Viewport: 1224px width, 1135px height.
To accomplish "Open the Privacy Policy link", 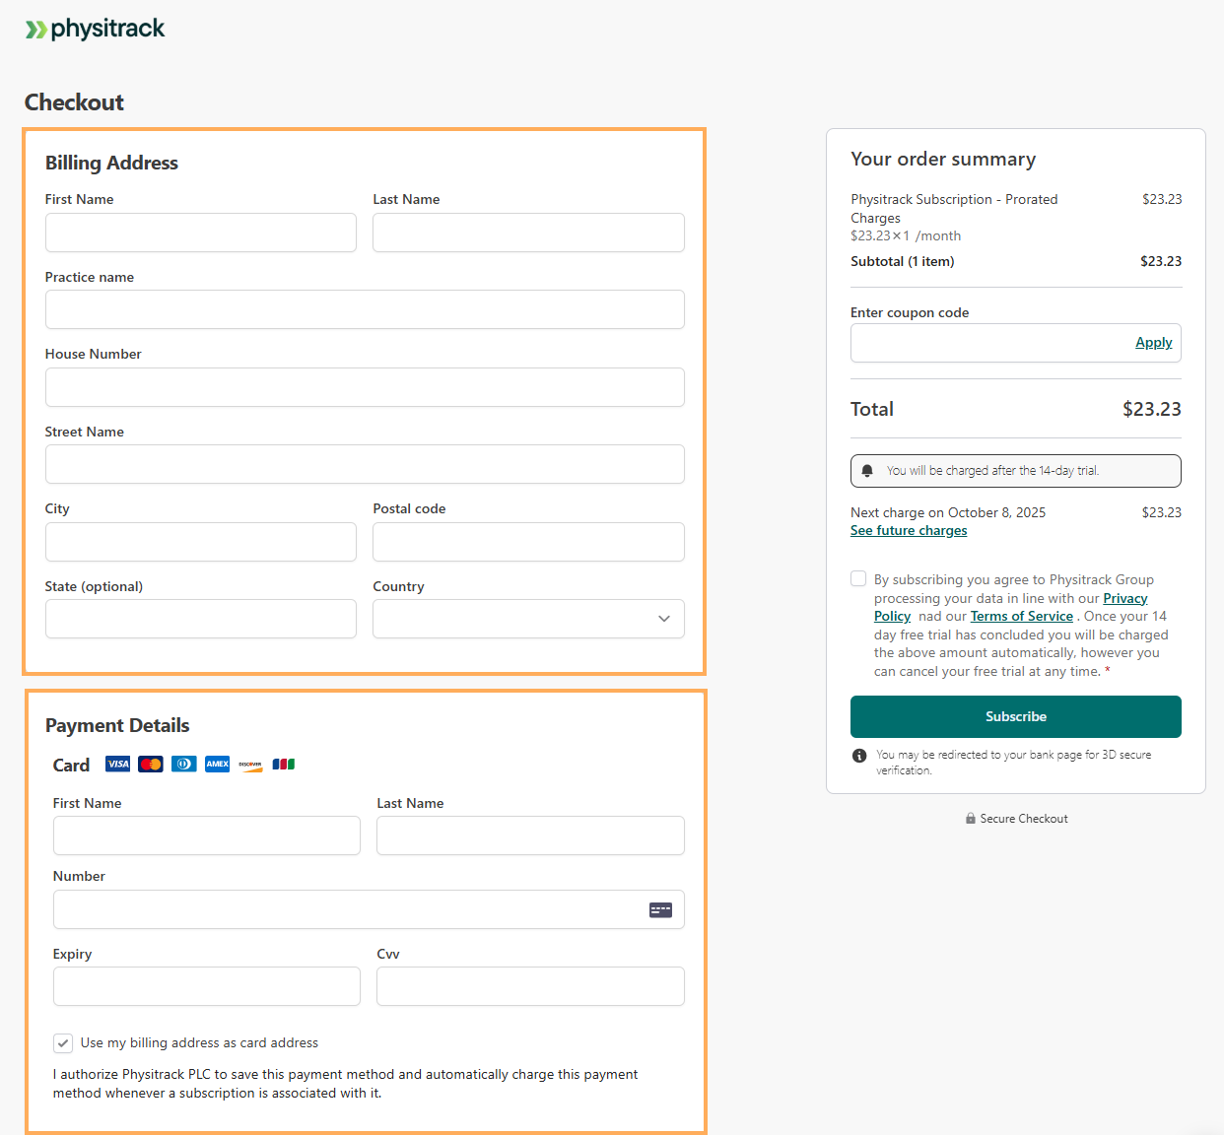I will (x=1124, y=597).
